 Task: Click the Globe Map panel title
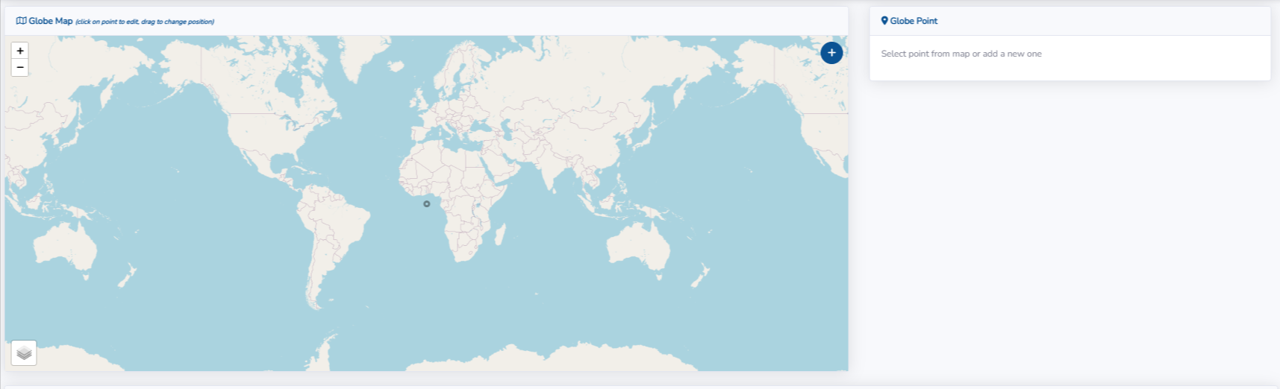pos(51,21)
